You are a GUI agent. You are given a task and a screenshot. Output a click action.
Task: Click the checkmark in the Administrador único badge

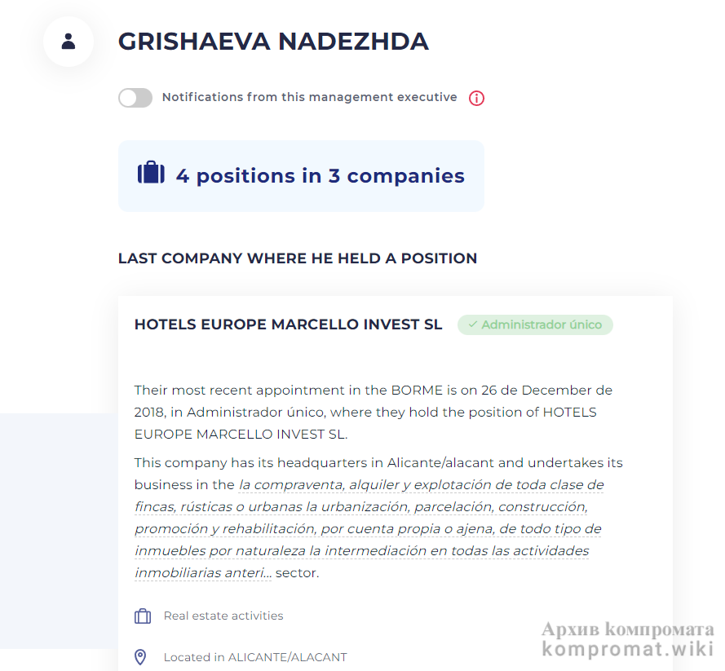[x=472, y=324]
